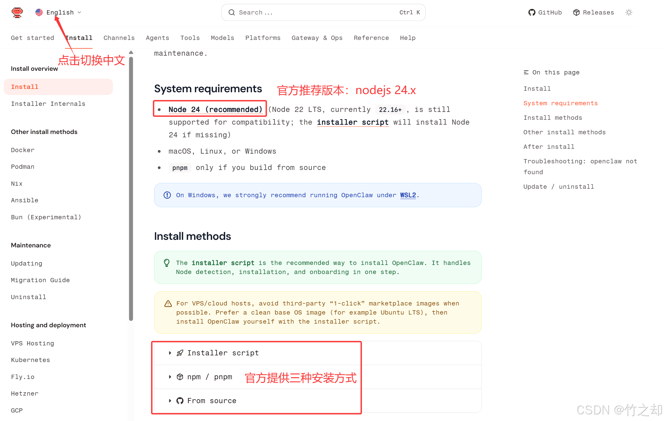The height and width of the screenshot is (421, 664).
Task: Toggle dark mode with the sun icon
Action: (x=629, y=12)
